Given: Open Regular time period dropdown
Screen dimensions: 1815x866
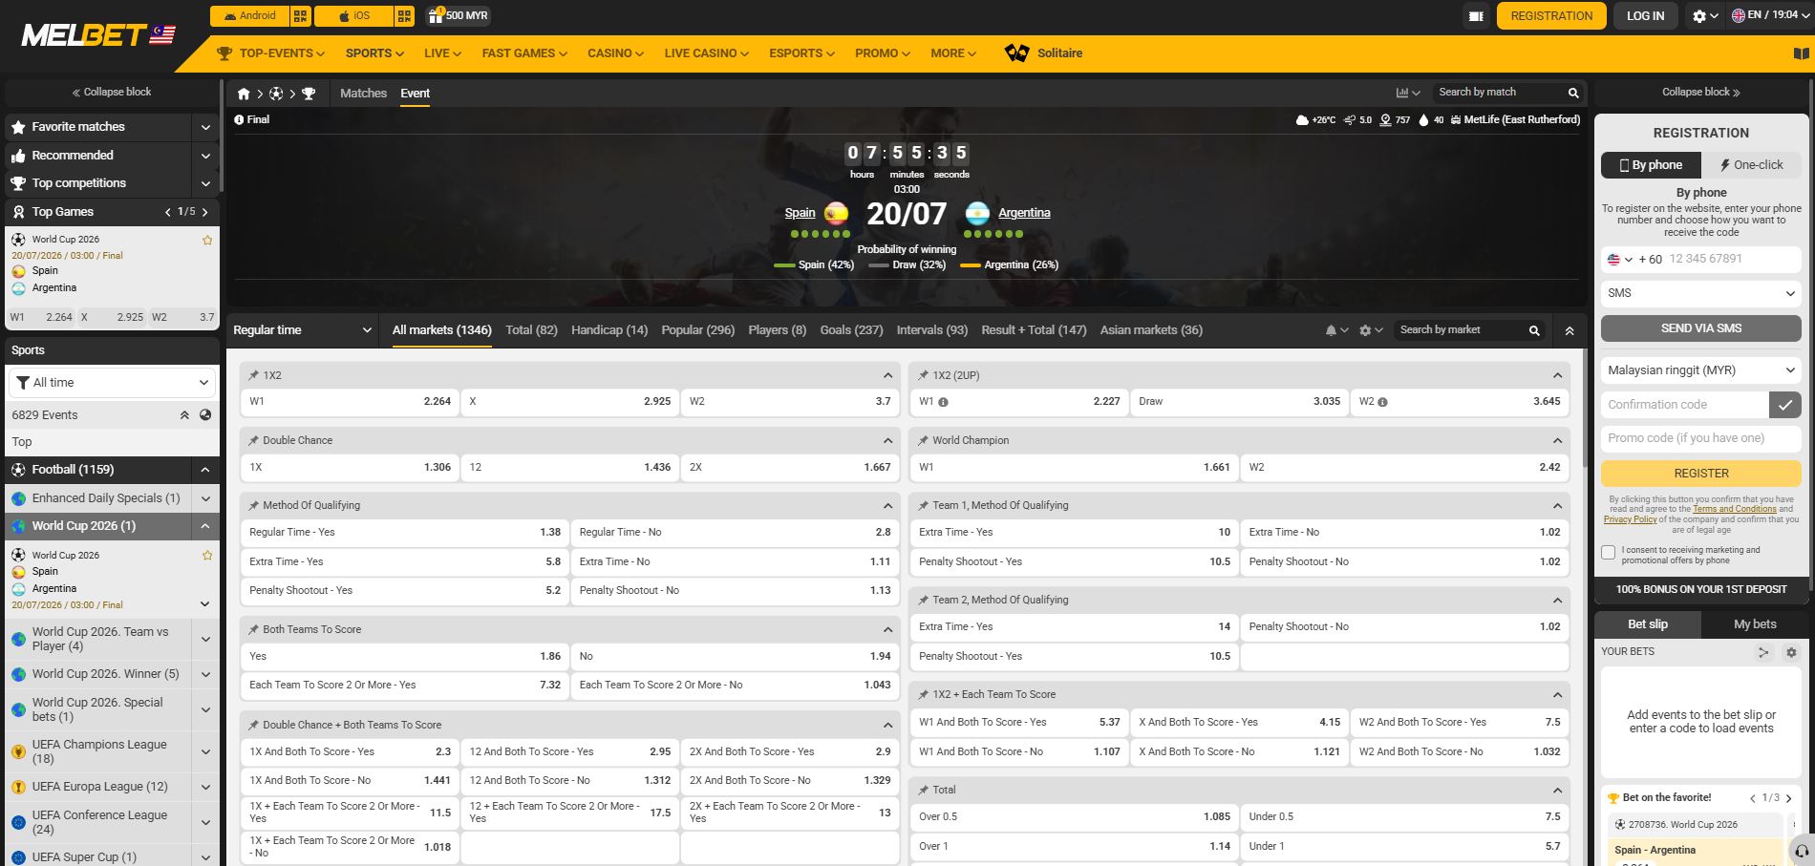Looking at the screenshot, I should coord(302,330).
